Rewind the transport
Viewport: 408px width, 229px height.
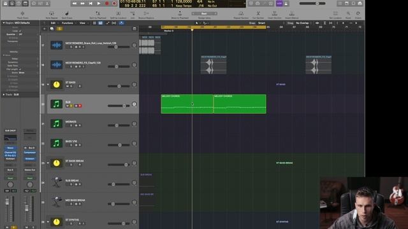(x=75, y=3)
